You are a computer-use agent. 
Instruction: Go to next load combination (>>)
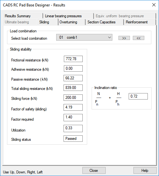[124, 38]
